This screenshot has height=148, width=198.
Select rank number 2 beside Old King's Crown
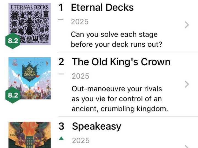(x=61, y=62)
